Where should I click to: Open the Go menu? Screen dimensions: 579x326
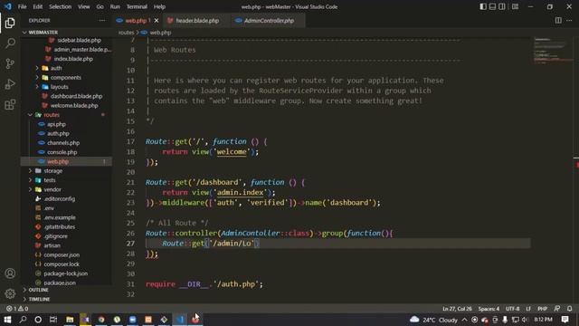[100, 6]
